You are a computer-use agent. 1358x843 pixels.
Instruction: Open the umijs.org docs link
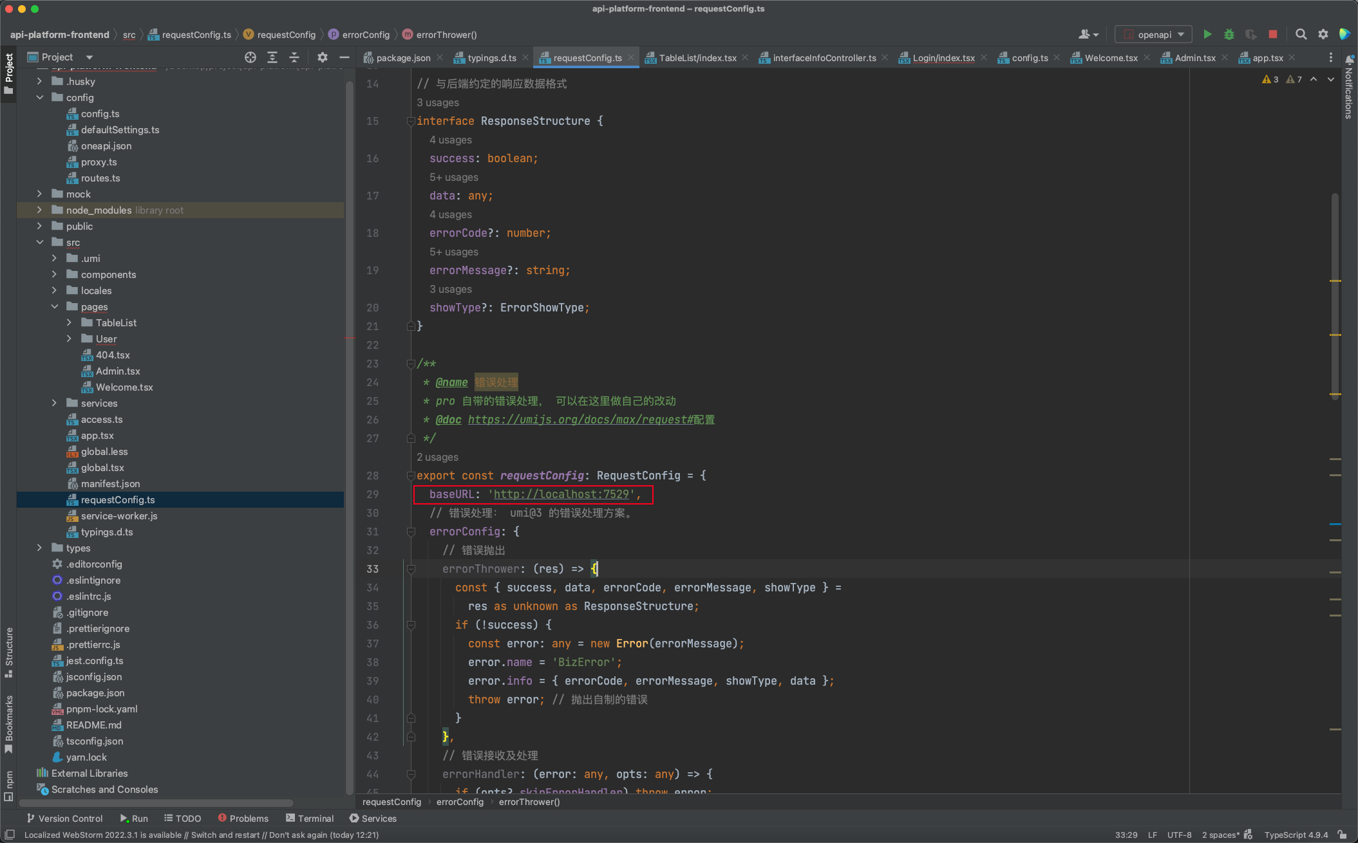tap(580, 420)
